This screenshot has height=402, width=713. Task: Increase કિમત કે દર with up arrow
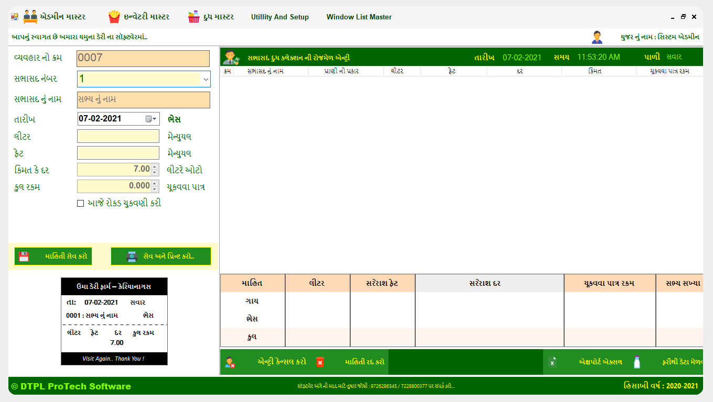(x=154, y=167)
